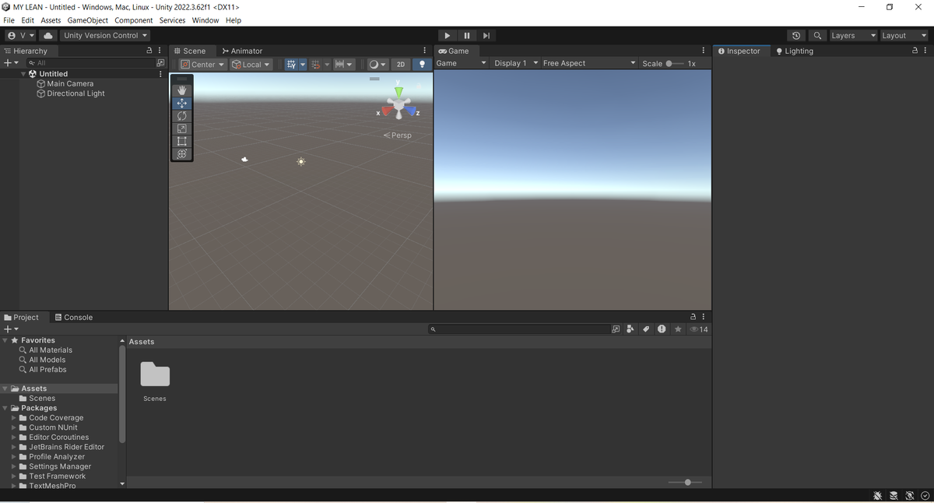The image size is (934, 503).
Task: Toggle hidden packages visibility eye counter
Action: click(699, 329)
